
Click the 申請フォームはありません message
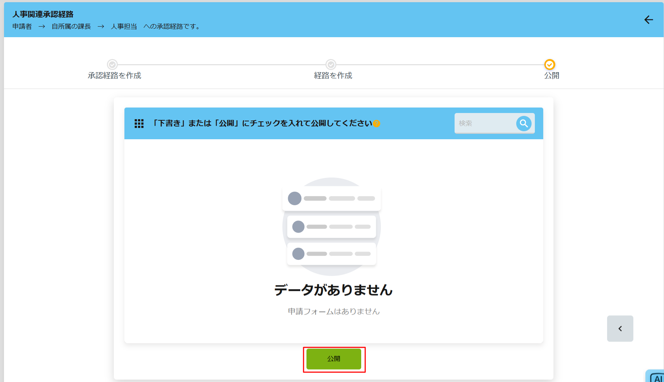tap(333, 312)
